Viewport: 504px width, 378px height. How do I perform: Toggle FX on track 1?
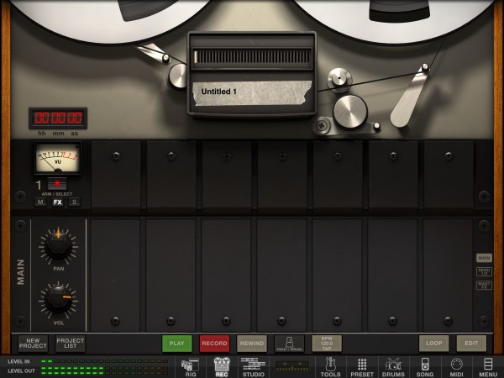click(57, 202)
